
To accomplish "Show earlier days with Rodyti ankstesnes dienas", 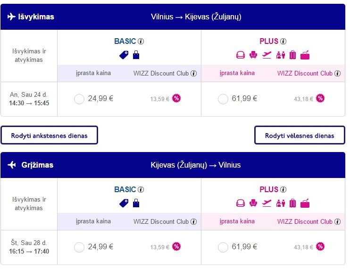I will [x=49, y=135].
